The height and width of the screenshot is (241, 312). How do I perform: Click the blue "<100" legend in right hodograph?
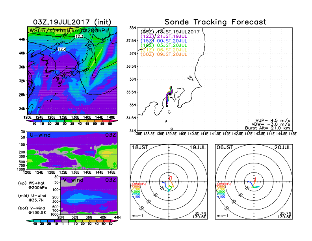pyautogui.click(x=221, y=197)
